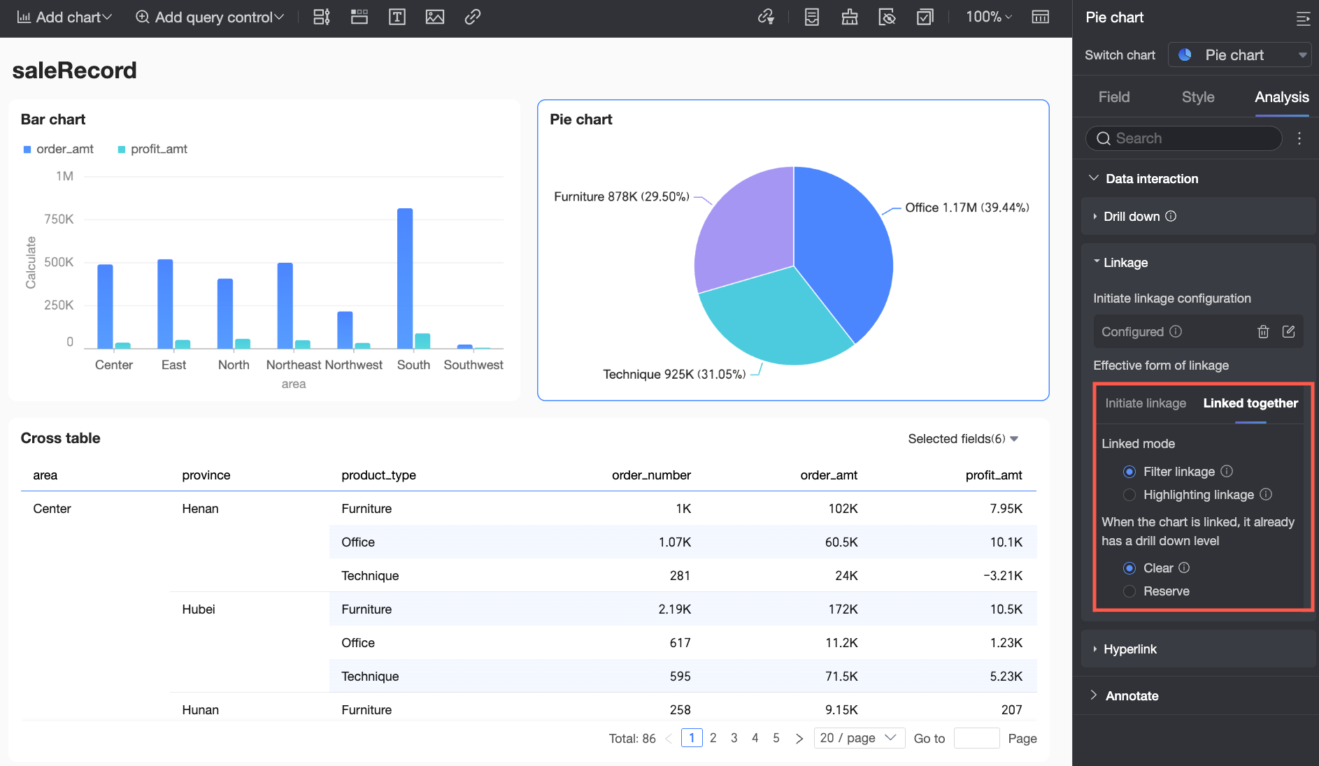Click the order_amt legend color swatch
Image resolution: width=1319 pixels, height=766 pixels.
27,150
